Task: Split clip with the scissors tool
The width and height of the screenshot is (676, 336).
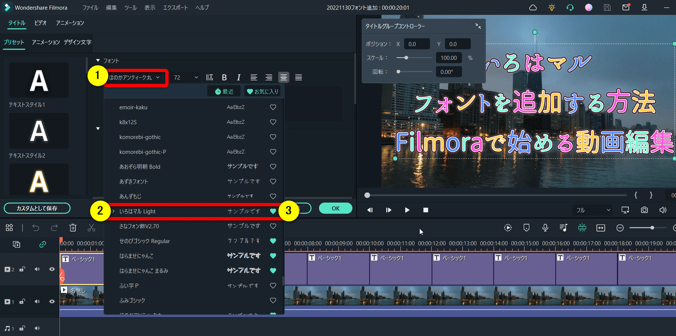Action: [91, 227]
